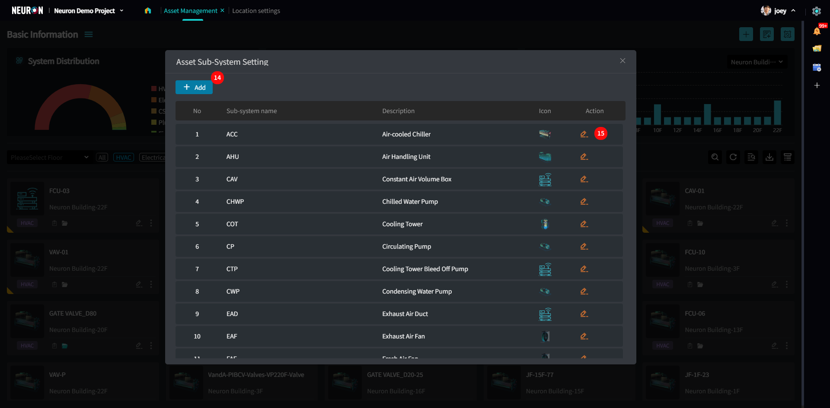The width and height of the screenshot is (830, 408).
Task: Edit the COT sub-system row
Action: pyautogui.click(x=584, y=224)
